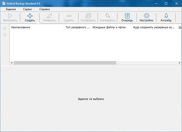
Task: Click Куда сохранять резервные column header
Action: coord(154,27)
